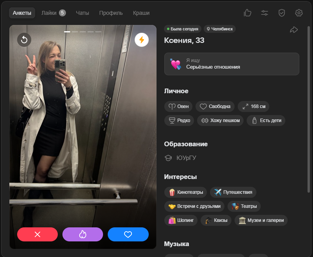Click the likes counter badge 5
The width and height of the screenshot is (313, 257).
pyautogui.click(x=62, y=13)
